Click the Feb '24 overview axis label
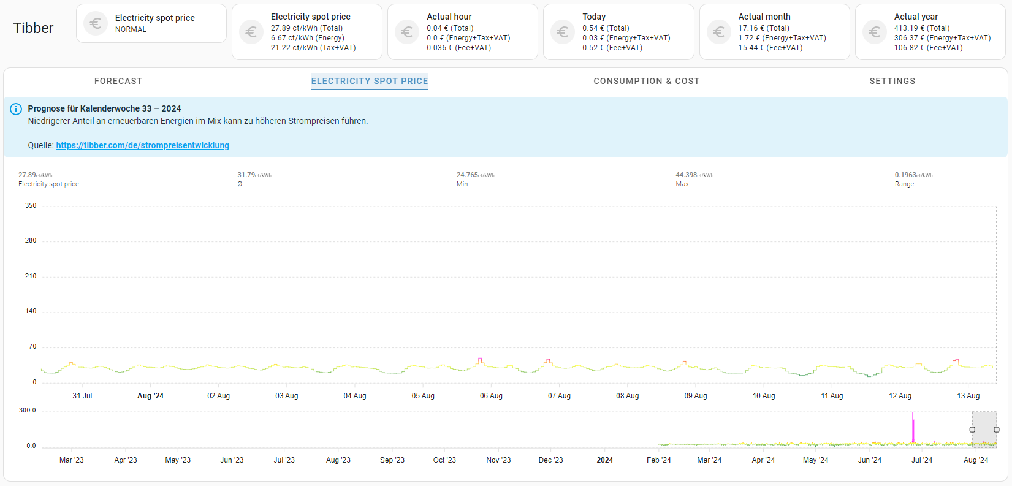Image resolution: width=1012 pixels, height=486 pixels. coord(659,460)
